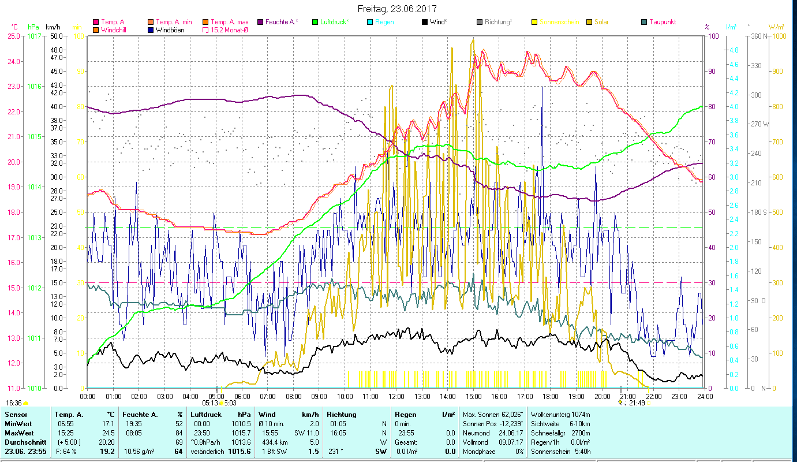Screen dimensions: 797x462
Task: Click the Sonnenschein legend label
Action: coord(559,22)
